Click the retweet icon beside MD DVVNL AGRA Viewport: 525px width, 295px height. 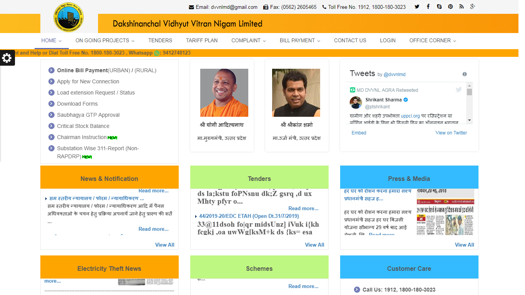pyautogui.click(x=352, y=90)
